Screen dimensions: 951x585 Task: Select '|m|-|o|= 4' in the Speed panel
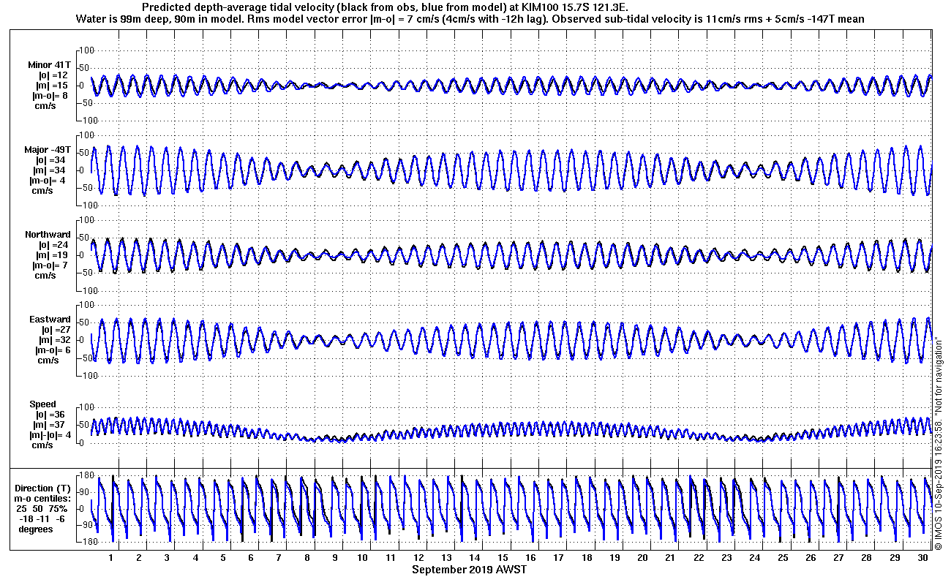pyautogui.click(x=50, y=435)
